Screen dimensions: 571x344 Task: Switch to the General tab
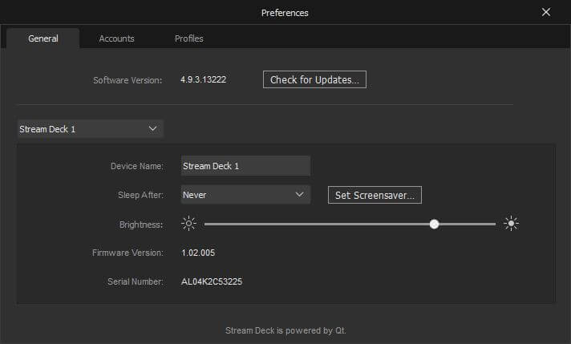[x=43, y=38]
